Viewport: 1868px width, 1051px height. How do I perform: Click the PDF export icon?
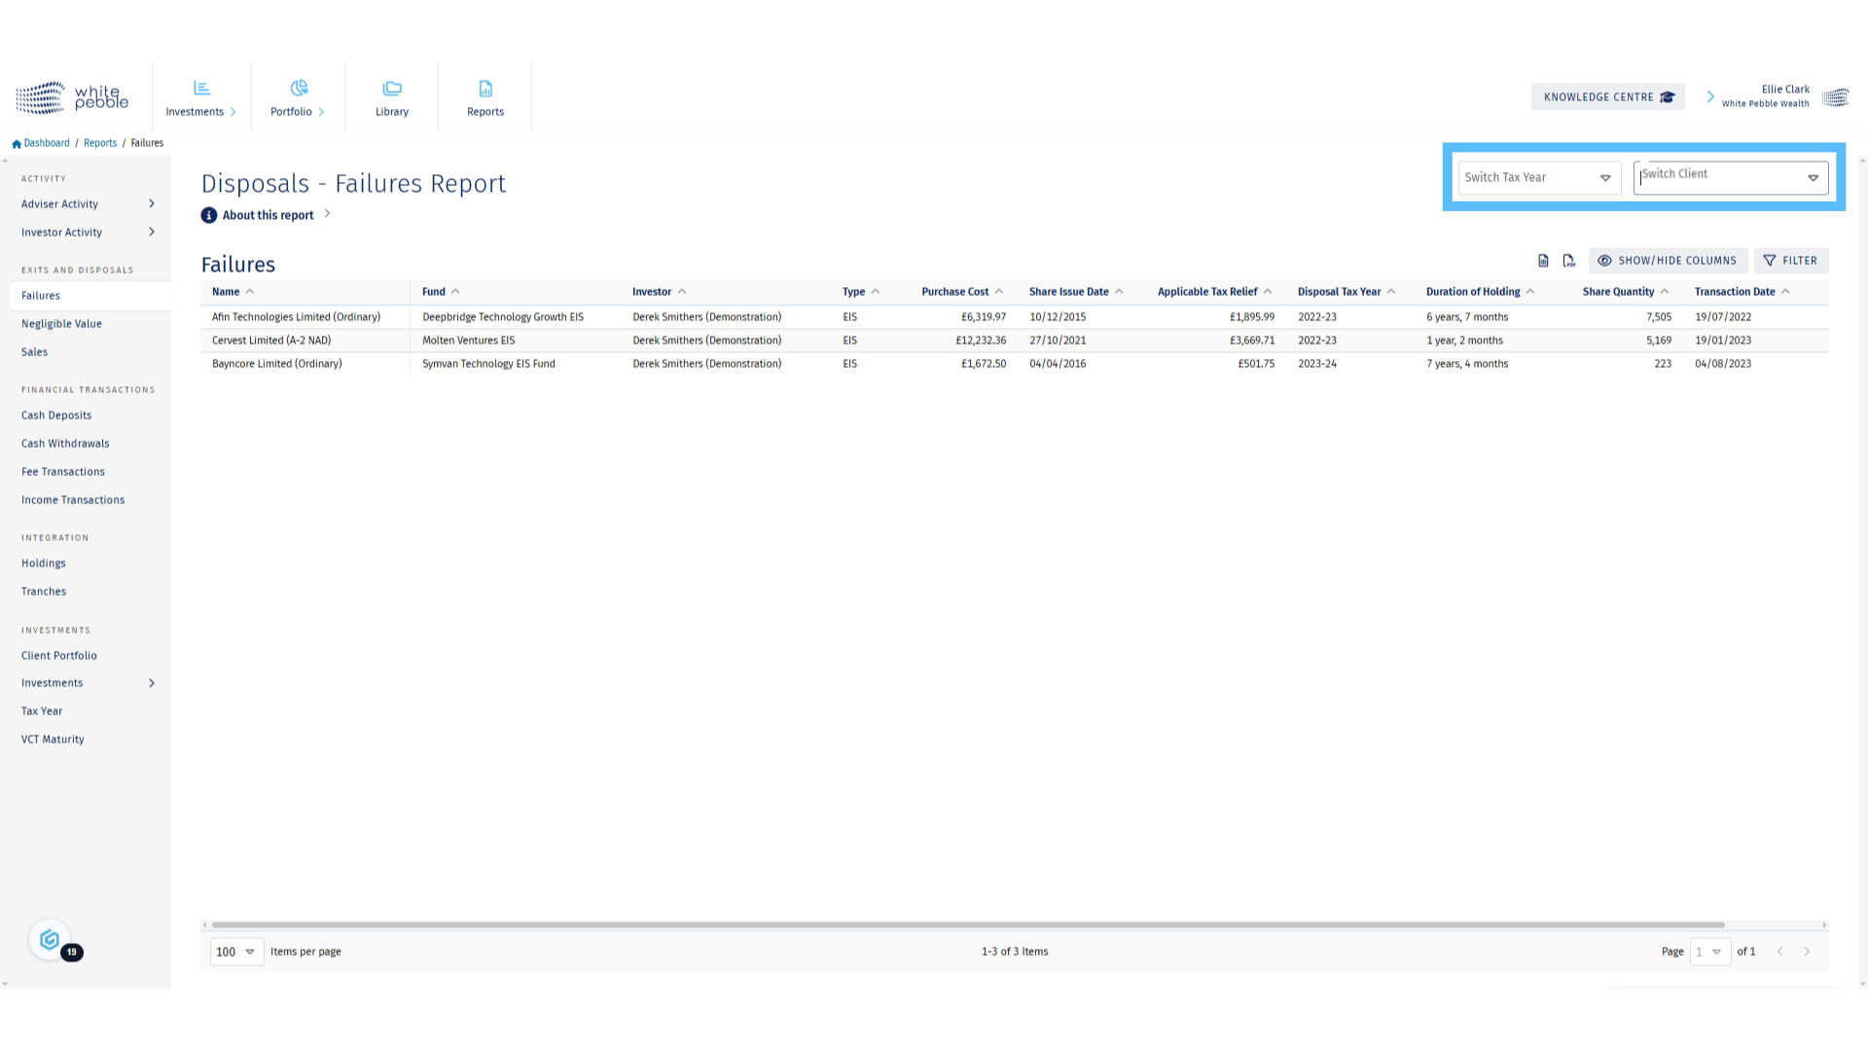pyautogui.click(x=1568, y=261)
